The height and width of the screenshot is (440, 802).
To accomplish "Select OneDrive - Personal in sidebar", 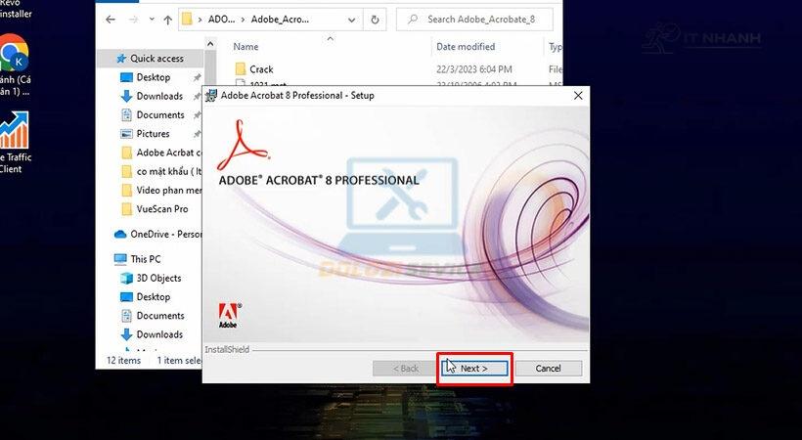I will (x=157, y=235).
